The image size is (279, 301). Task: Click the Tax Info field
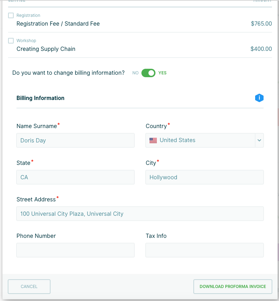pyautogui.click(x=205, y=250)
